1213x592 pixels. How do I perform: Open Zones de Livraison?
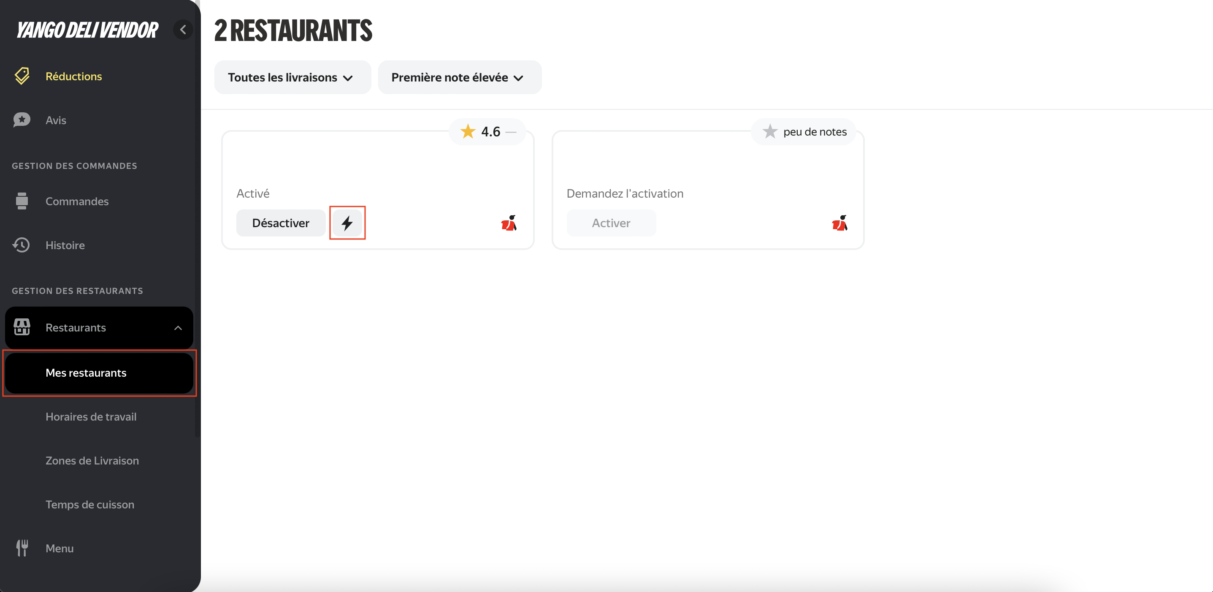[92, 460]
